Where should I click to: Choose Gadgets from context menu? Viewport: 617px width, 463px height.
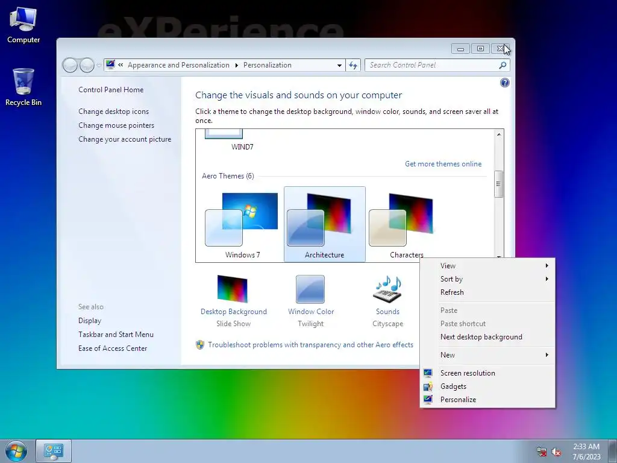point(488,386)
